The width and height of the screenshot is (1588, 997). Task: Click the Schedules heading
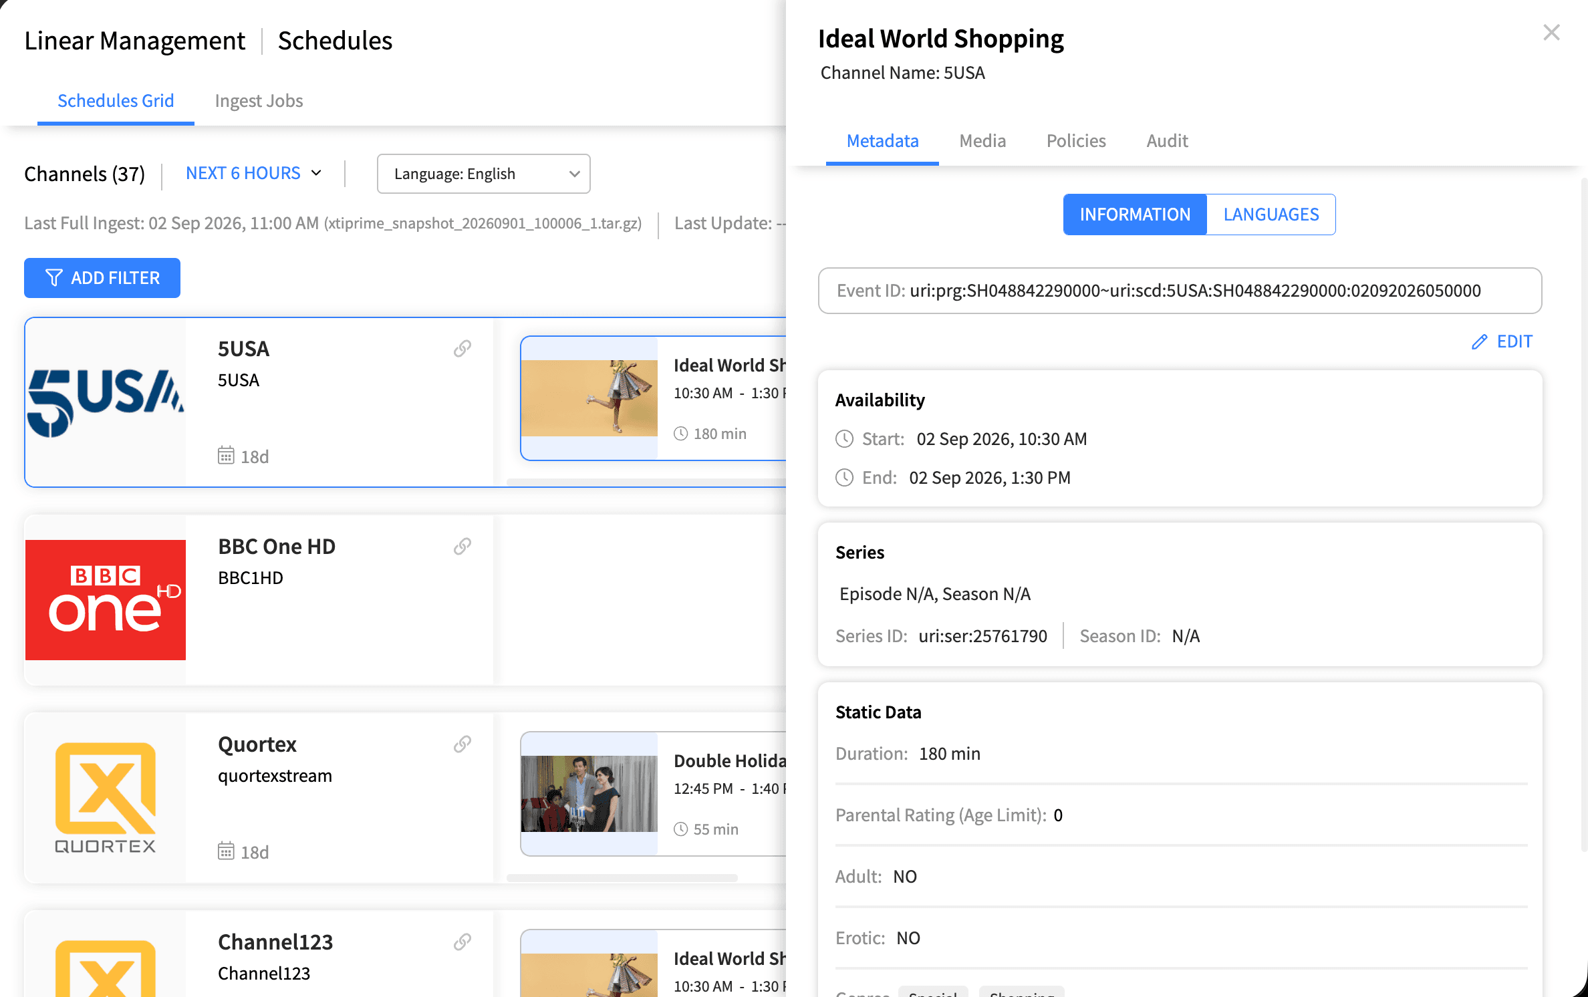point(335,41)
